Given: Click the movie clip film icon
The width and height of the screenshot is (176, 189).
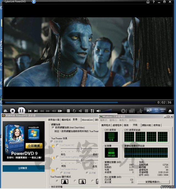Looking at the screenshot, I should 132,111.
